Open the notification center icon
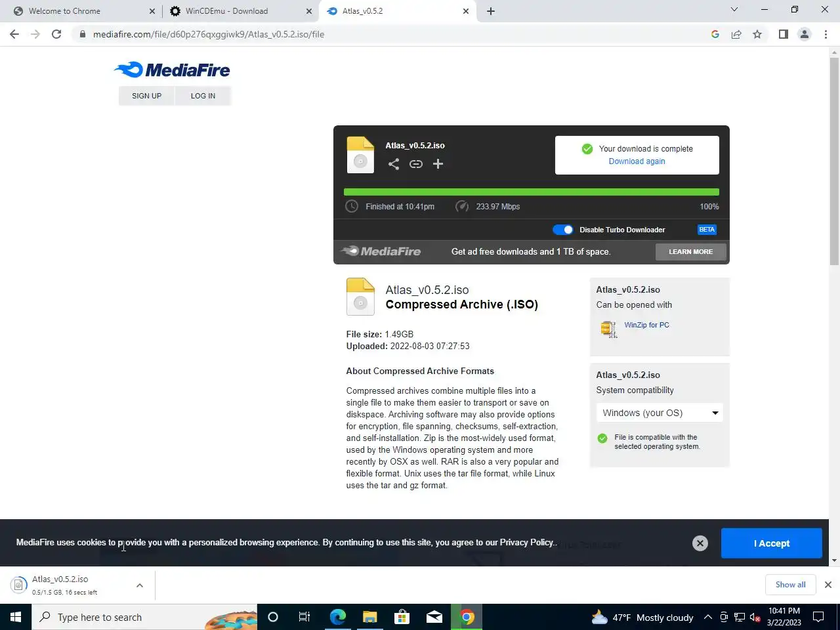The height and width of the screenshot is (630, 840). [818, 617]
